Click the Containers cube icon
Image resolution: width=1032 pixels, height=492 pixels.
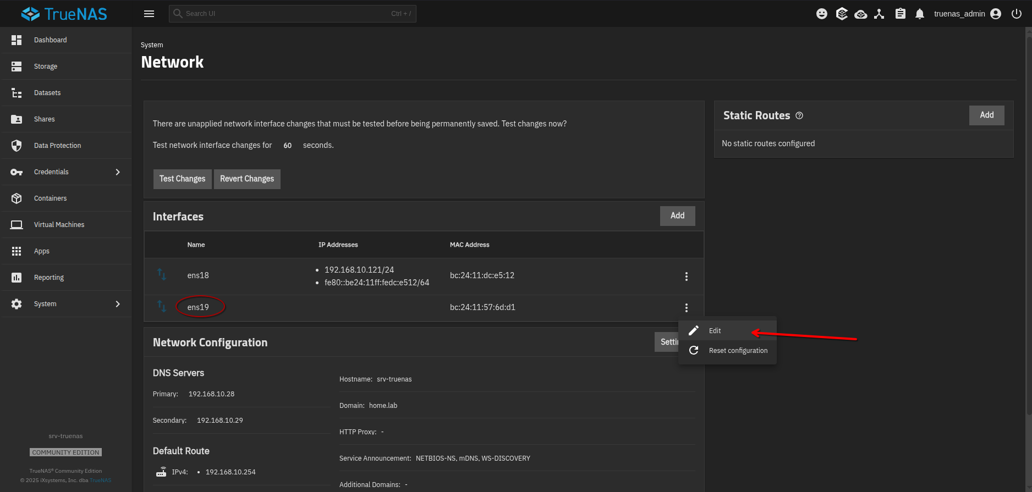tap(17, 198)
